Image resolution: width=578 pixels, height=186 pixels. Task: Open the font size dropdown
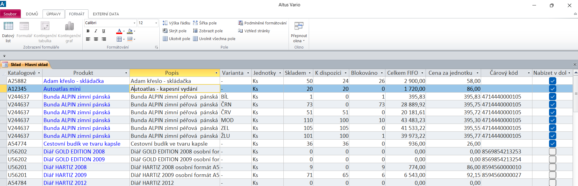(156, 23)
